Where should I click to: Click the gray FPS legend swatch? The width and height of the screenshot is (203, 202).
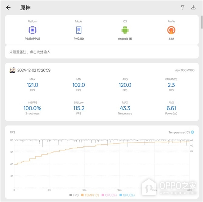[x=71, y=195]
